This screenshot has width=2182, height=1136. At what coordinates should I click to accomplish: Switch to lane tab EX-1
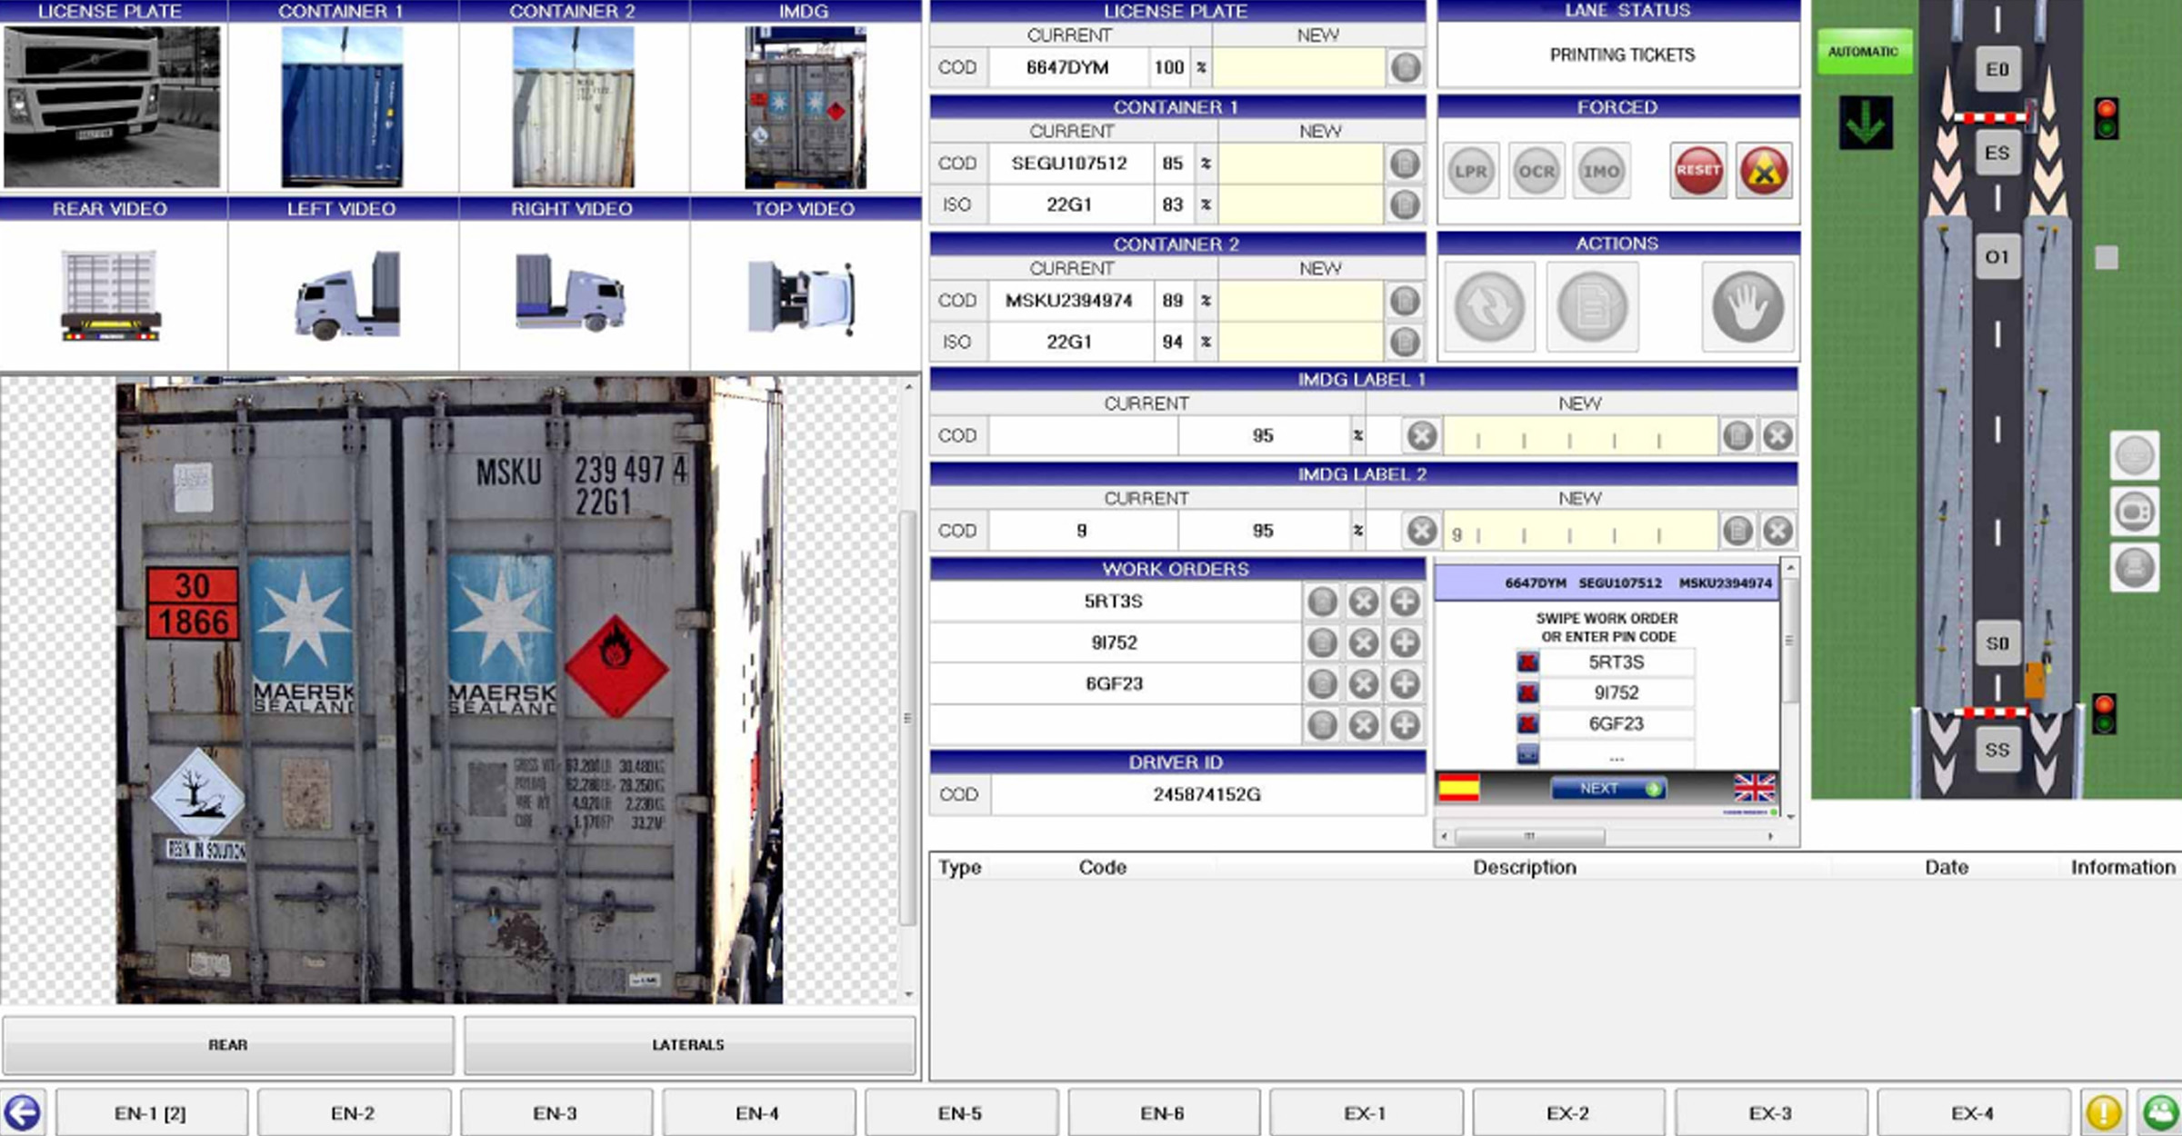1365,1113
